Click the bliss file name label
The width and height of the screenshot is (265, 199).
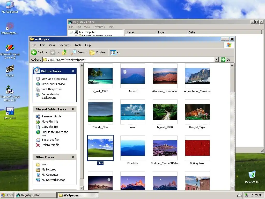(100, 163)
